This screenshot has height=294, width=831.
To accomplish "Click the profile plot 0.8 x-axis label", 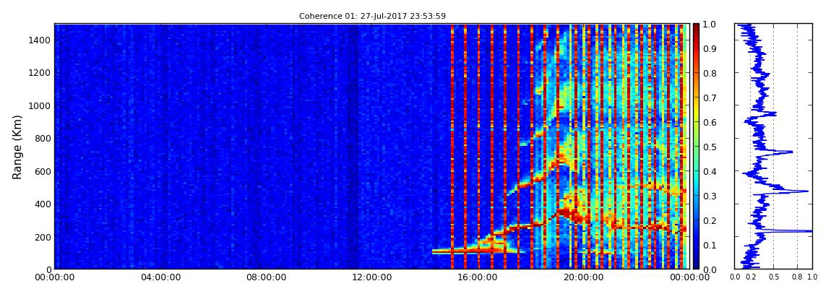I will click(797, 277).
